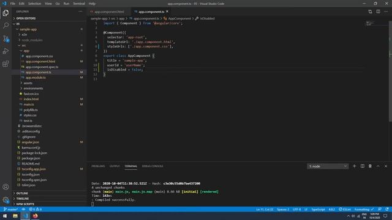Open the Extensions view
Viewport: 392px width, 220px height.
tap(6, 64)
